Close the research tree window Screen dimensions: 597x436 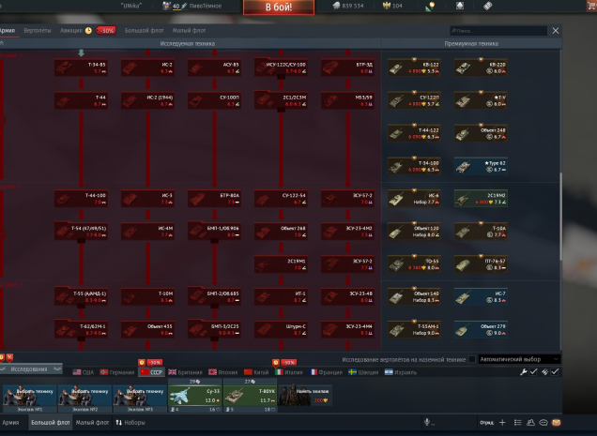[x=556, y=31]
